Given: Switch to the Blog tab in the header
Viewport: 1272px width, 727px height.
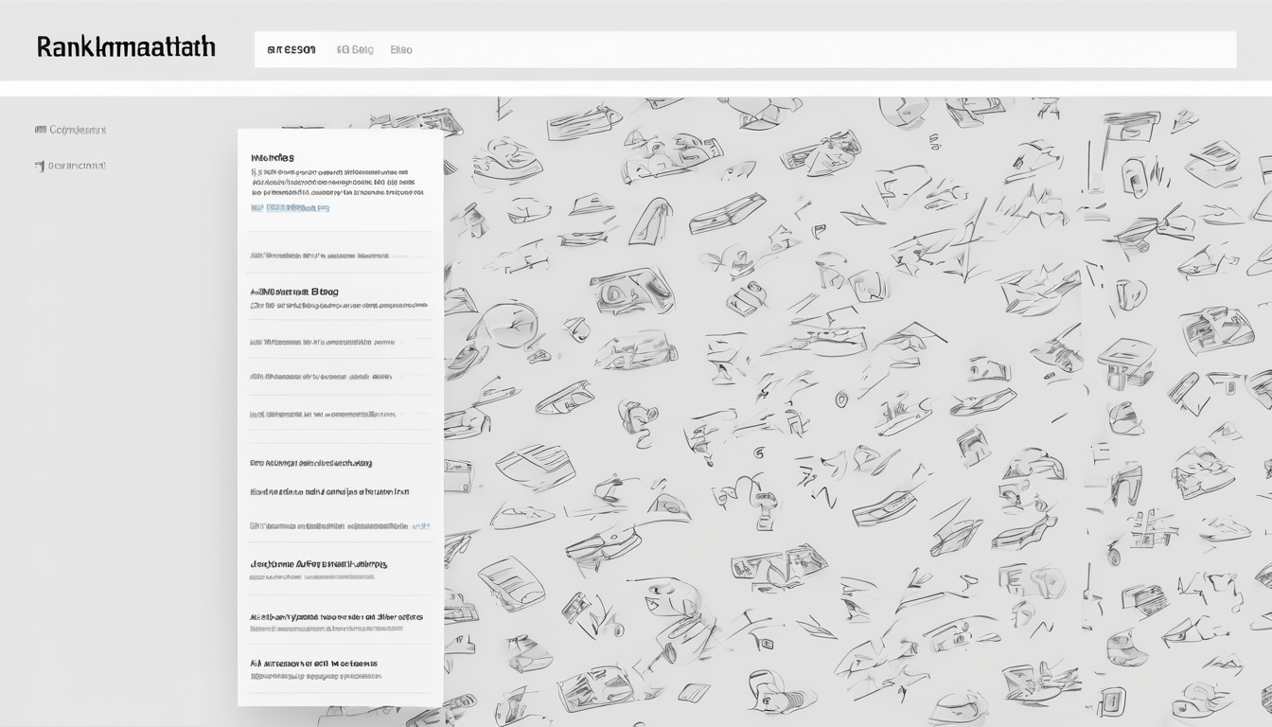Looking at the screenshot, I should tap(358, 48).
